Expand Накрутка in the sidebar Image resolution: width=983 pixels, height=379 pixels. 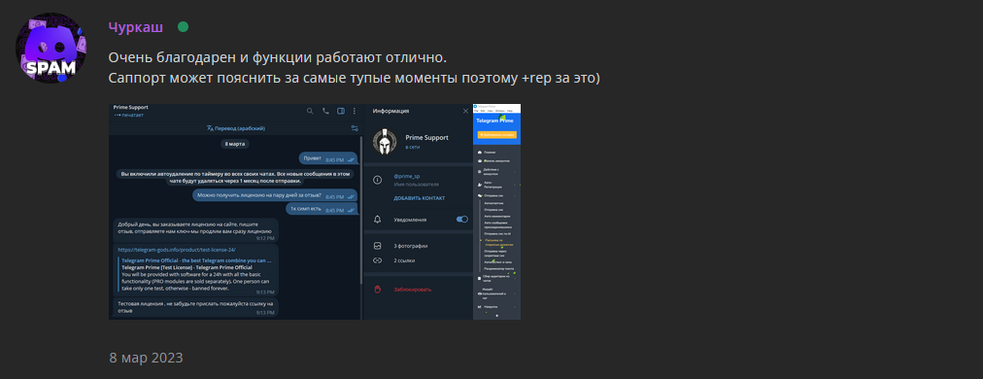[496, 307]
